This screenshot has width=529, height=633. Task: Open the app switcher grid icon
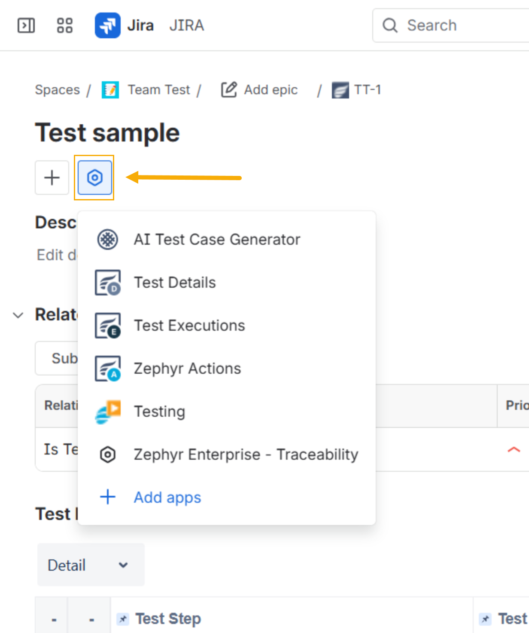(65, 25)
